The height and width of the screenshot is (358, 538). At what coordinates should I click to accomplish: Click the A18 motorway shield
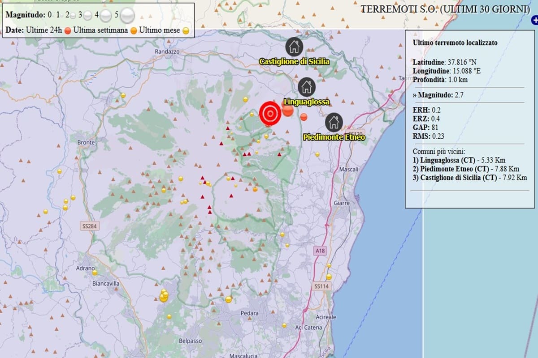[319, 251]
